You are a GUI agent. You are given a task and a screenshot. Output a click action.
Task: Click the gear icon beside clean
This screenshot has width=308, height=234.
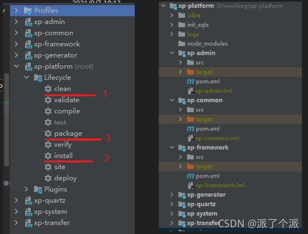48,89
